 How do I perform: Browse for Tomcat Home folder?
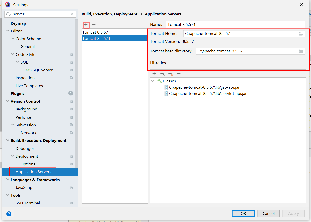[x=301, y=34]
